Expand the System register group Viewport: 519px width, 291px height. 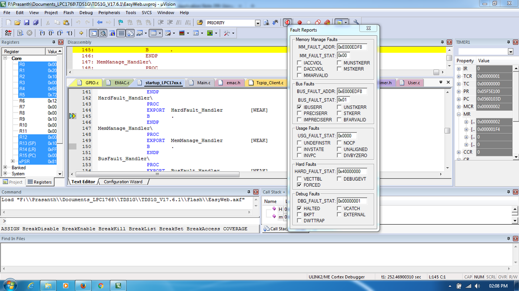[x=5, y=173]
